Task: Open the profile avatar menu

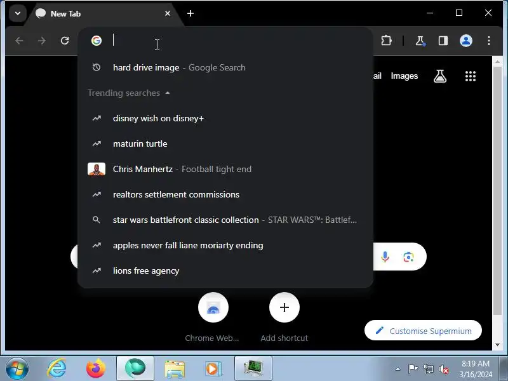Action: pyautogui.click(x=466, y=41)
